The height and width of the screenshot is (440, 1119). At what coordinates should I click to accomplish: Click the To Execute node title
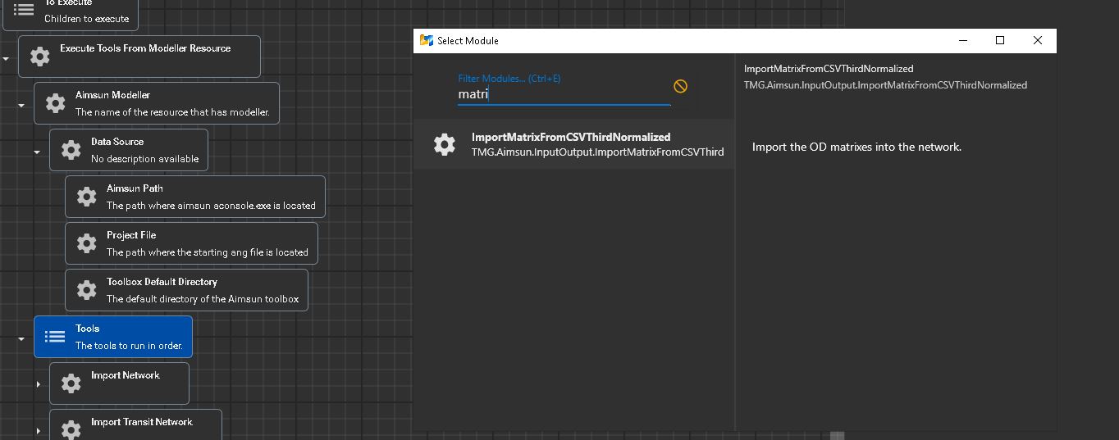coord(68,3)
